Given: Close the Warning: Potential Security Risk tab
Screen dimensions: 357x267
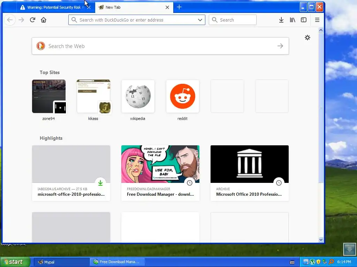Looking at the screenshot, I should click(x=89, y=7).
